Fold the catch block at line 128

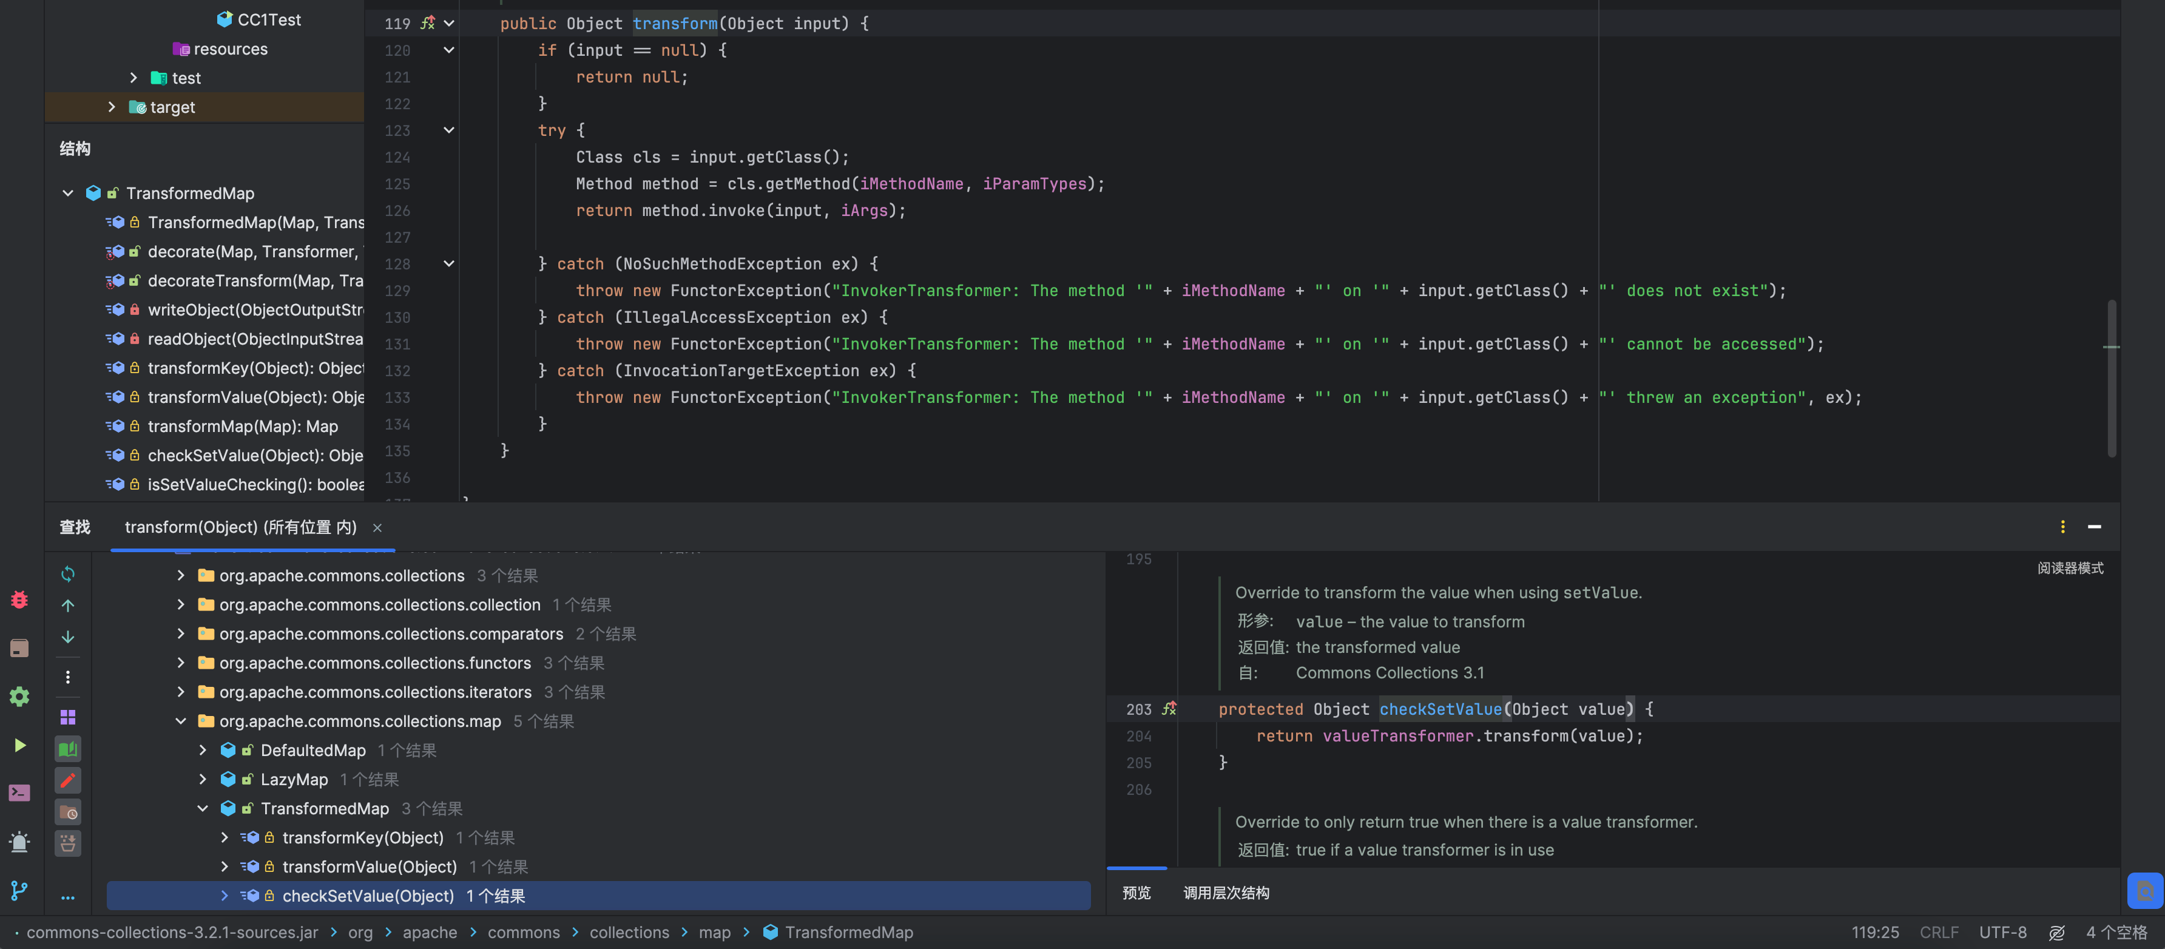pyautogui.click(x=449, y=264)
